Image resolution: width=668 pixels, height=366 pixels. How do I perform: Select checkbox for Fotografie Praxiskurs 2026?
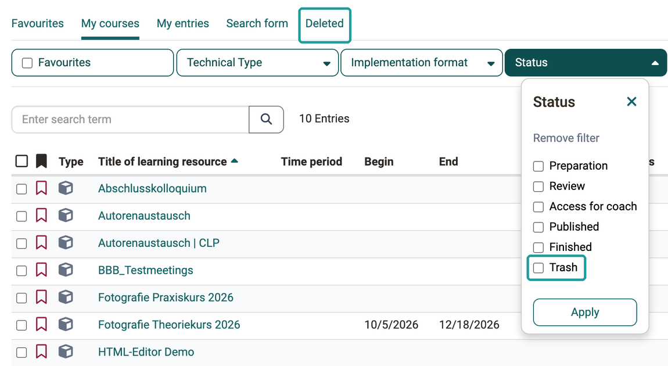pos(21,298)
